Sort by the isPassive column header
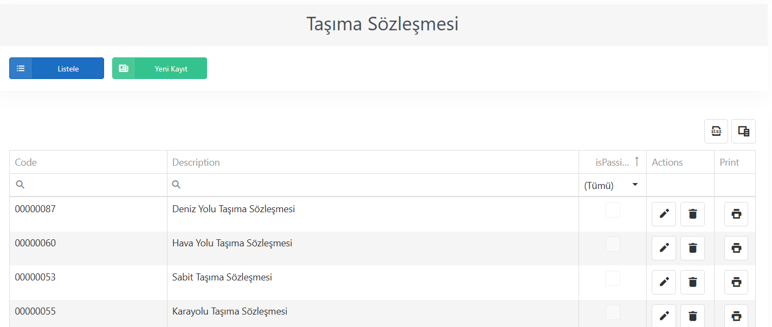 (x=613, y=162)
